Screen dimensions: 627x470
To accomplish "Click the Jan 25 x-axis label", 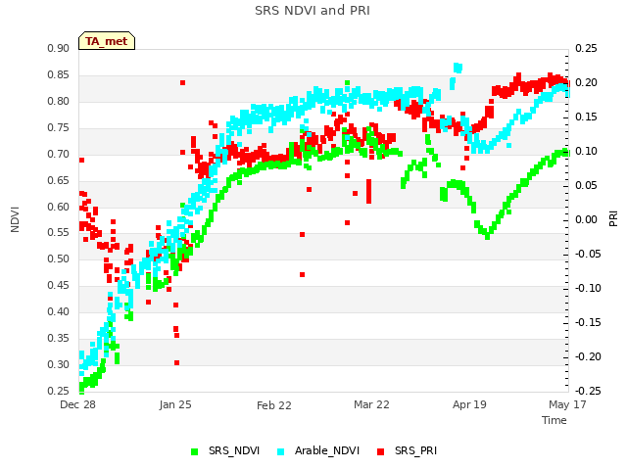I will [x=175, y=404].
